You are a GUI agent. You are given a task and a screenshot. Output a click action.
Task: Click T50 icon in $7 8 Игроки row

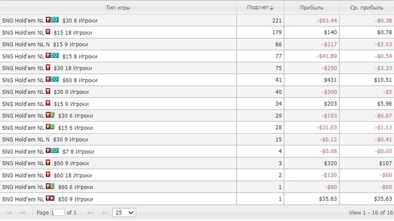tap(52, 151)
